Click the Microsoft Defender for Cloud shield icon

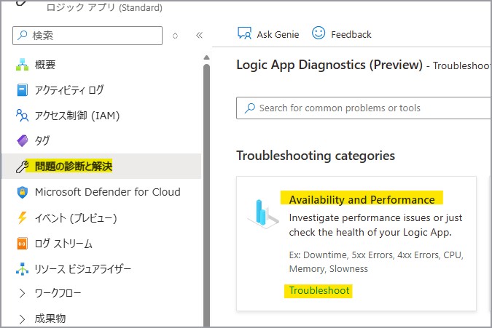point(22,193)
